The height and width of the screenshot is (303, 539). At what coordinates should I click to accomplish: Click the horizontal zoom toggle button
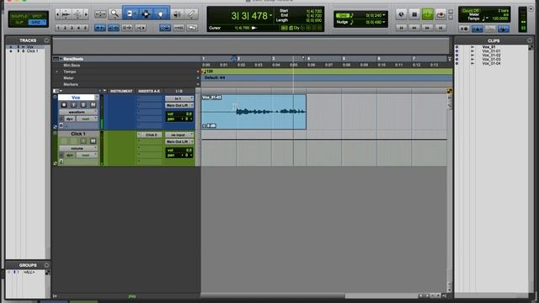pos(100,14)
